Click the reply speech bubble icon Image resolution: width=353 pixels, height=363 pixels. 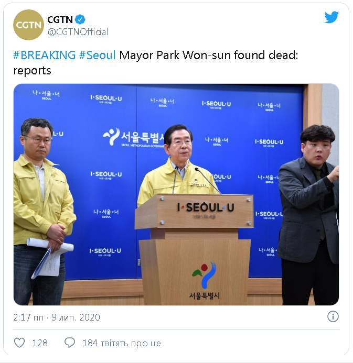click(70, 343)
